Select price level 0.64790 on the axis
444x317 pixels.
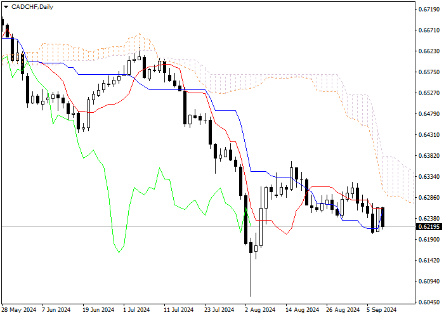pyautogui.click(x=429, y=114)
